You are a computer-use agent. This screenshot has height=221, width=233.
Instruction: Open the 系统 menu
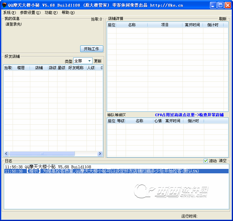pos(9,13)
